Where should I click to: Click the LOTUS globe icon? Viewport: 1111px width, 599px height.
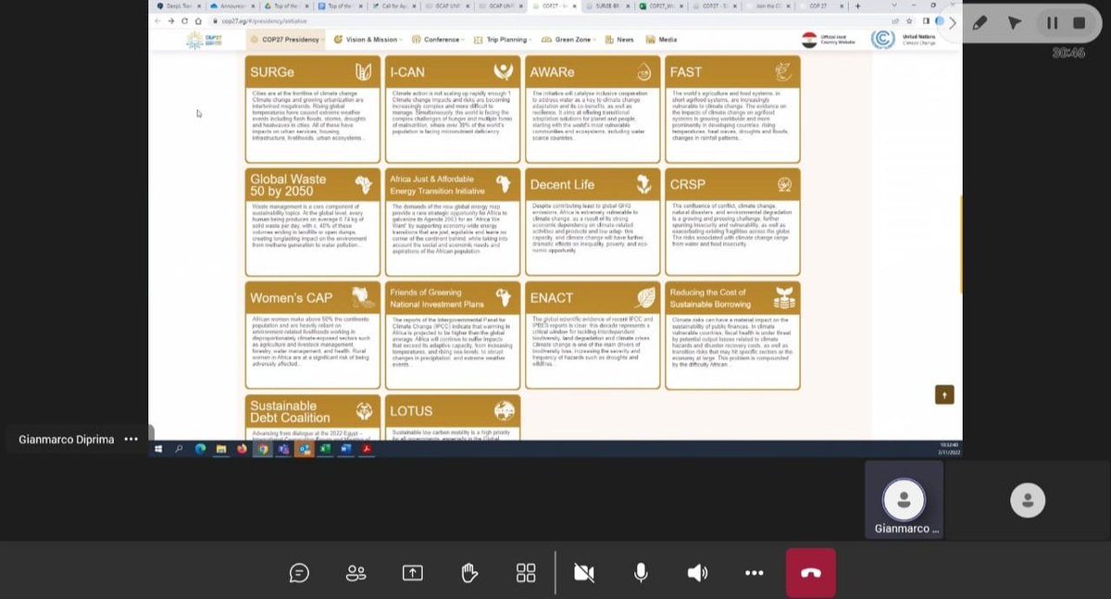click(x=504, y=411)
